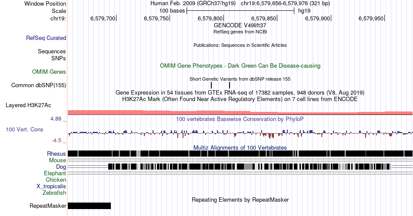Click the Dog alignment block track

pyautogui.click(x=250, y=167)
